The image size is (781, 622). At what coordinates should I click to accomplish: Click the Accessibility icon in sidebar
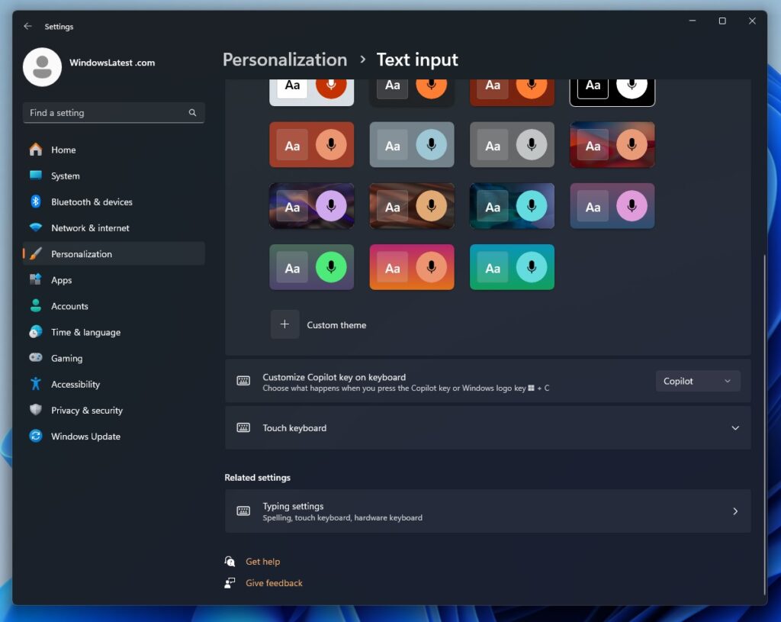[x=36, y=384]
